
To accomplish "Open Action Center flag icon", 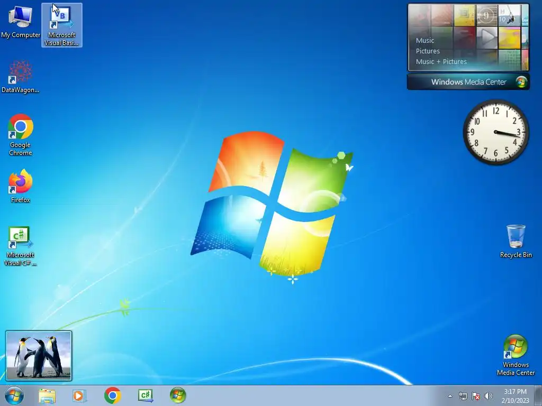I will pyautogui.click(x=476, y=396).
